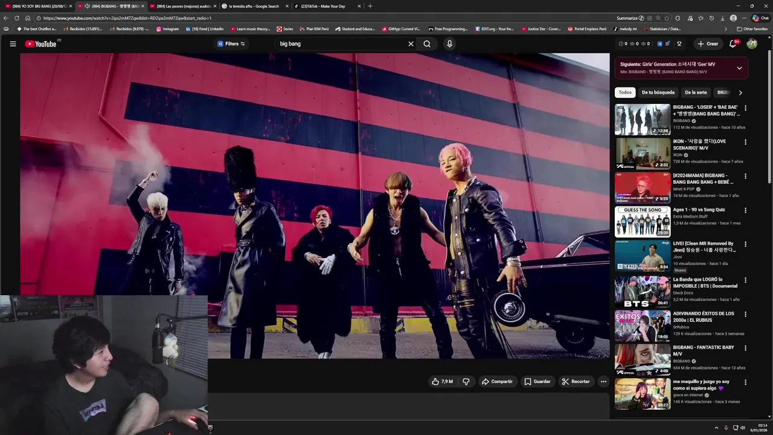Clear the search box with the X

tap(411, 43)
